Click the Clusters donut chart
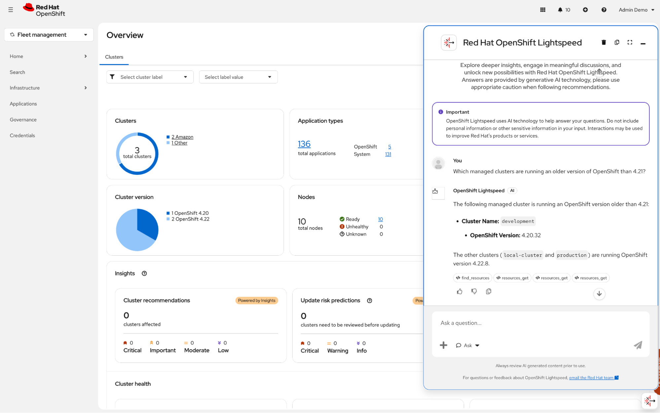 [x=137, y=154]
